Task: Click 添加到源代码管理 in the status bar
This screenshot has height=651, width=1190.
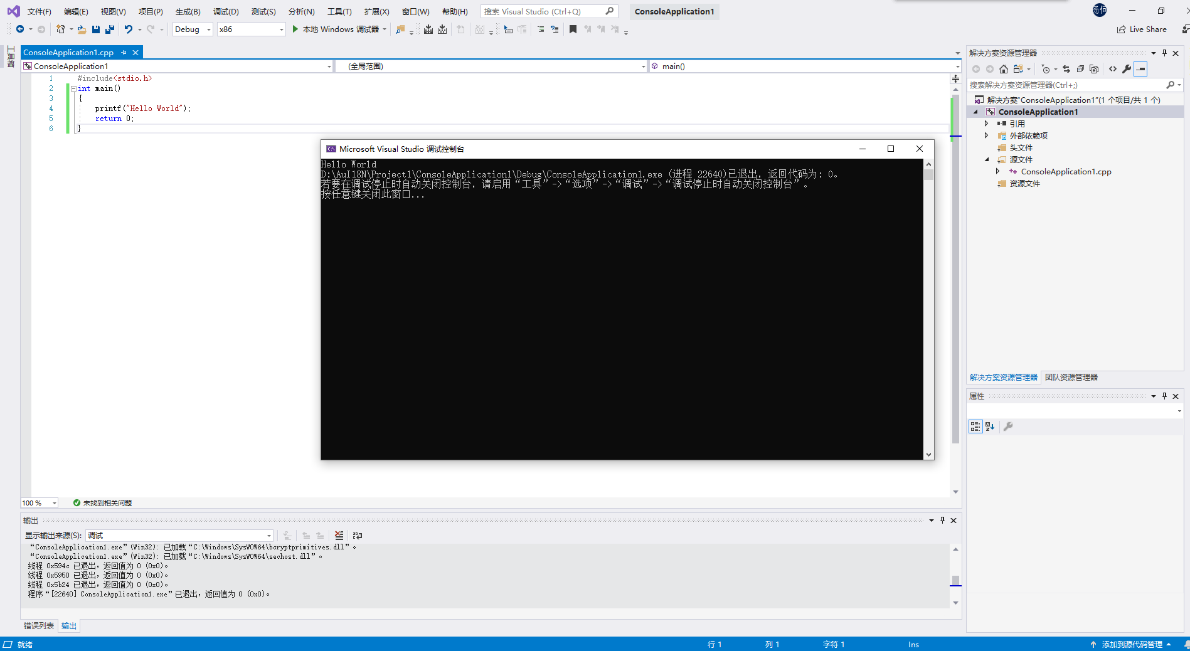Action: click(1130, 644)
